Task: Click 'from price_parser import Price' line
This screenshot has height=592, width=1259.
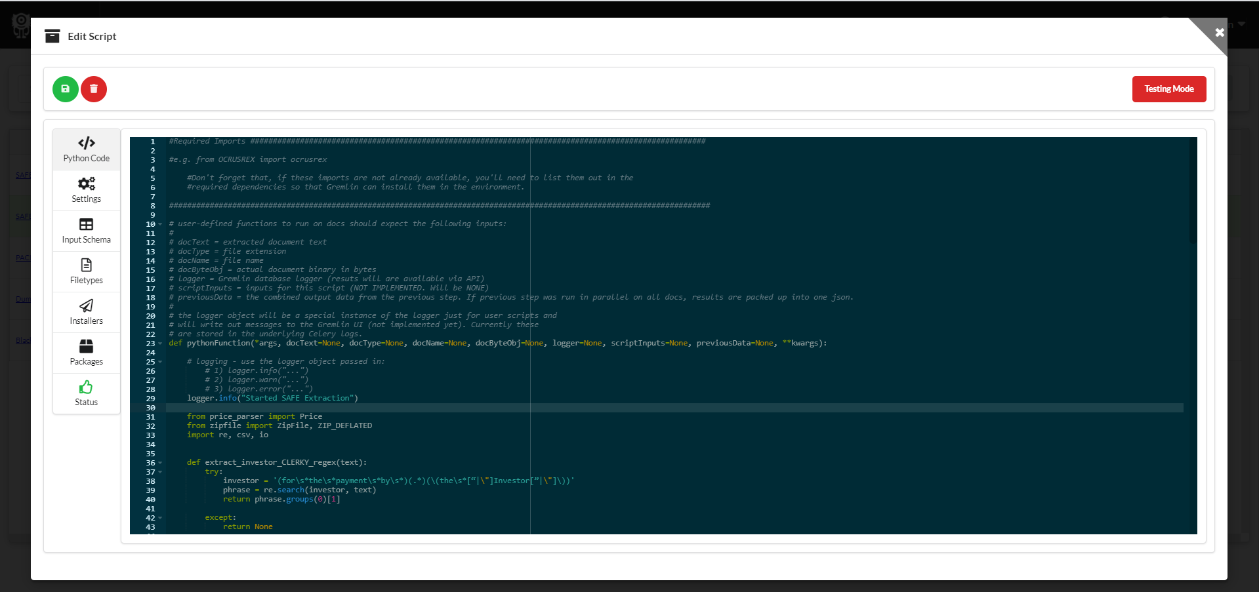Action: (x=255, y=417)
